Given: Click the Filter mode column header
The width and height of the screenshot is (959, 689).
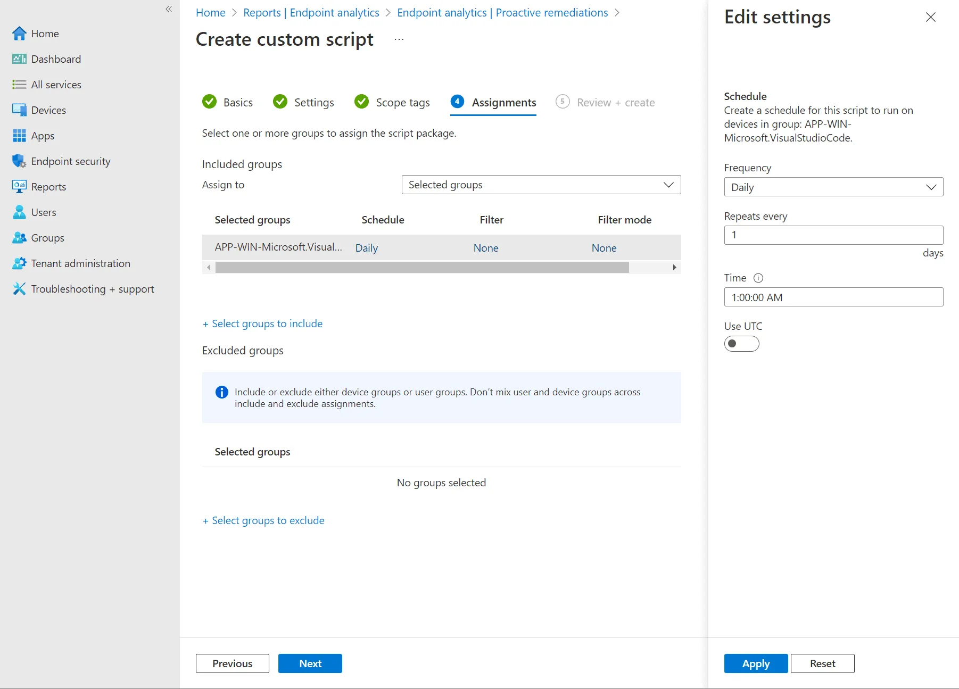Looking at the screenshot, I should [x=624, y=220].
